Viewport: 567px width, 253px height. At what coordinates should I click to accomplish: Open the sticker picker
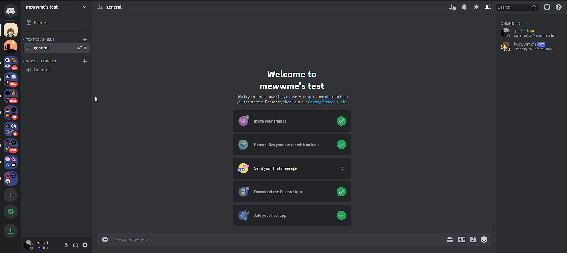[473, 239]
